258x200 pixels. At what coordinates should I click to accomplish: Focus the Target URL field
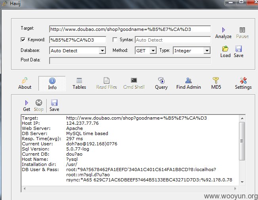point(130,29)
